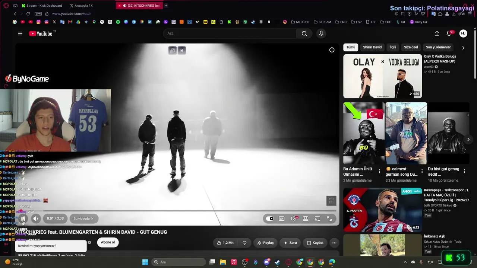Open File Explorer from the taskbar
The image size is (477, 268).
(223, 262)
